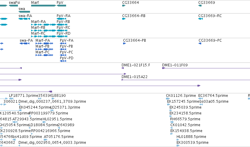Click the Marf gene bar
Viewport: 250px width, 147px height.
(x=44, y=6)
